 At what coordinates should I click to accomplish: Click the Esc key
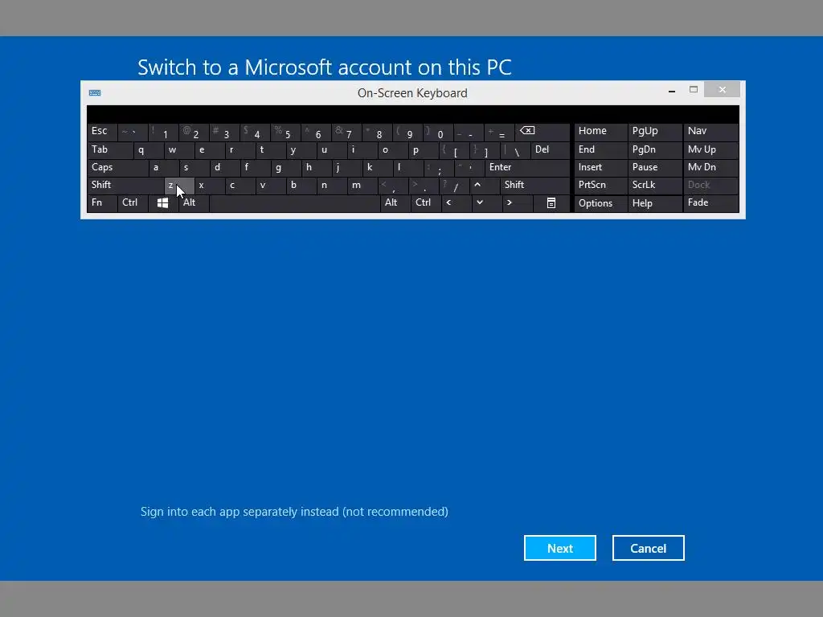(102, 132)
